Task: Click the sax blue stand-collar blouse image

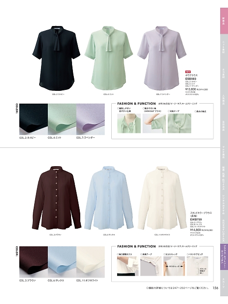Action: click(109, 198)
